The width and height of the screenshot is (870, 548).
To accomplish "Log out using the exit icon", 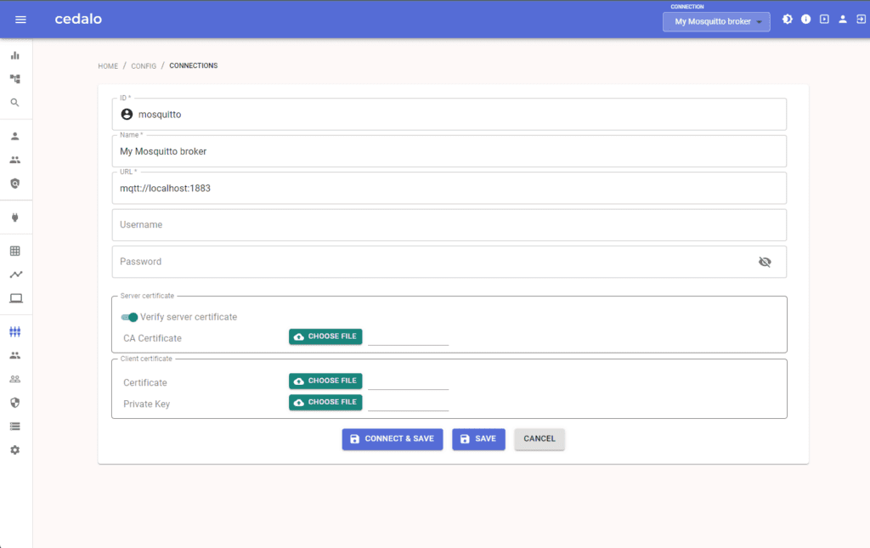I will coord(861,19).
